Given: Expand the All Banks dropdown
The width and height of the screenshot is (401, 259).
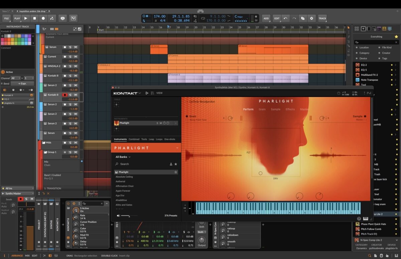Looking at the screenshot, I should pyautogui.click(x=123, y=157).
